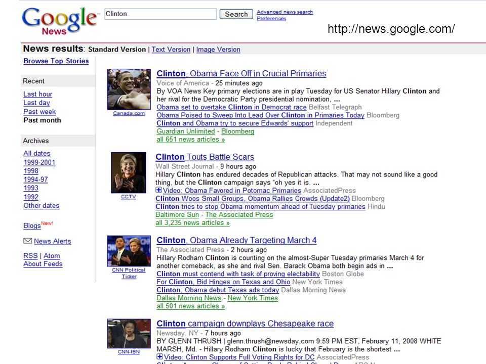Select the 1992 archive
The width and height of the screenshot is (486, 364).
31,197
